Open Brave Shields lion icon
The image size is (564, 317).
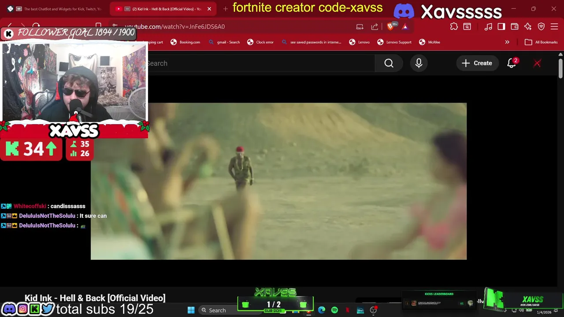(390, 26)
